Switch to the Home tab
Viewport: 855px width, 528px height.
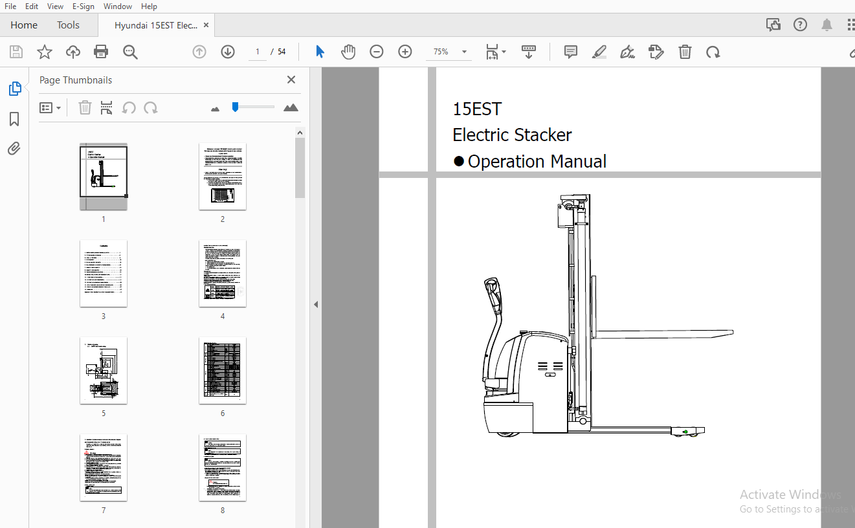click(24, 25)
